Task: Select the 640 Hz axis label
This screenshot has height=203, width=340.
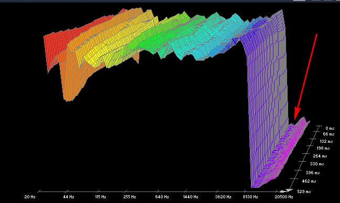Action: [x=162, y=197]
